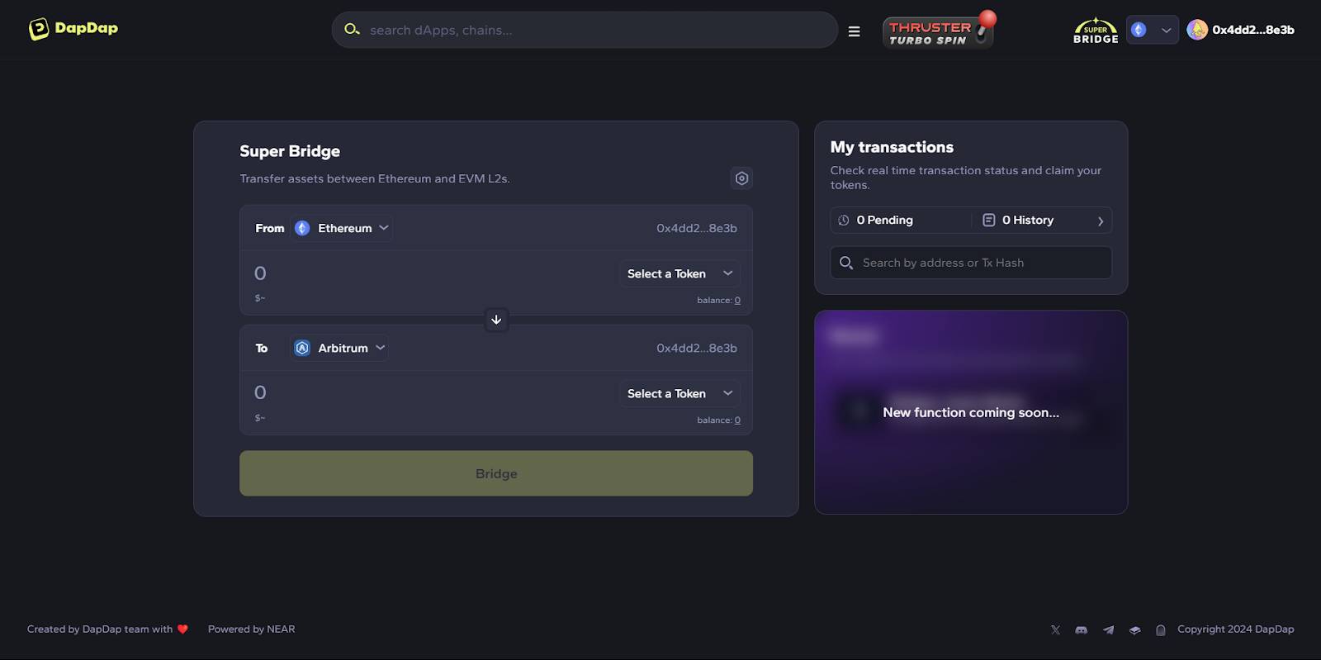Click the To balance value link
The height and width of the screenshot is (660, 1321).
point(737,420)
